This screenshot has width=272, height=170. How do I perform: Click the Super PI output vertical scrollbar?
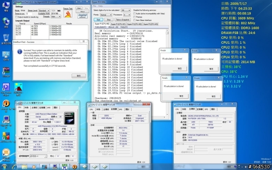[167, 73]
